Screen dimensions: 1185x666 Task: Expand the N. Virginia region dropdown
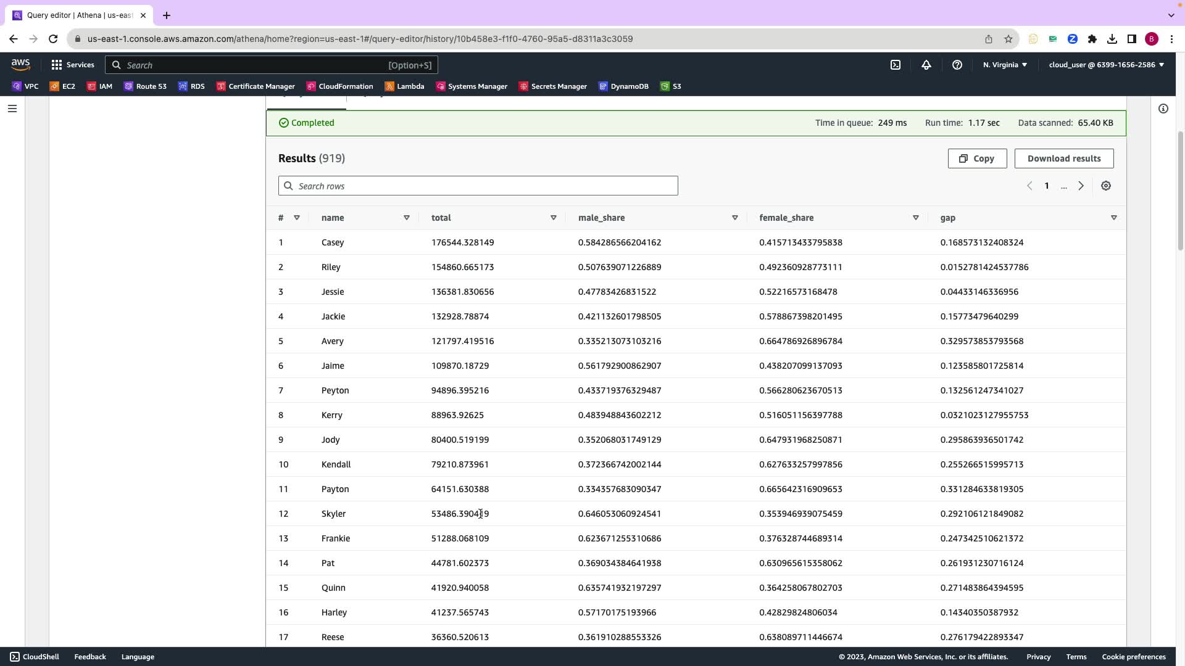click(x=1005, y=65)
